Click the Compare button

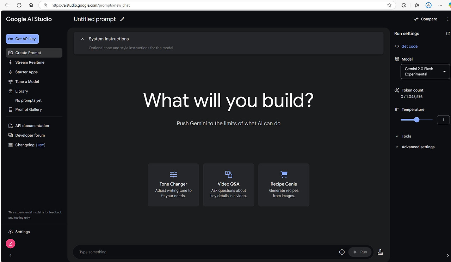pyautogui.click(x=426, y=19)
